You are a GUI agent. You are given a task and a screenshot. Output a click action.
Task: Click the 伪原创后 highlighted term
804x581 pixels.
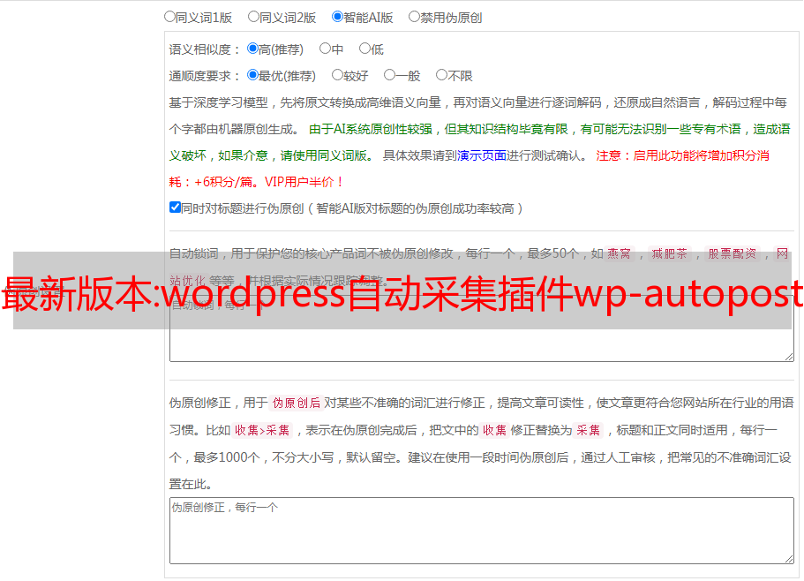coord(297,403)
